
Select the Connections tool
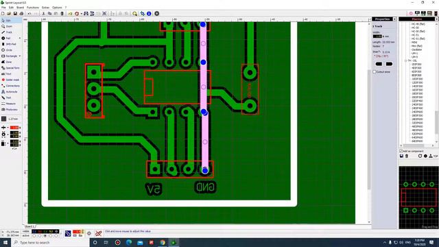click(x=11, y=86)
